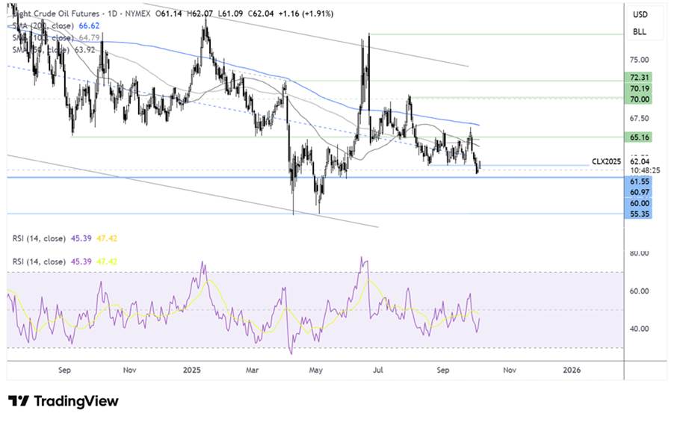Click the 55.35 blue price level label
The width and height of the screenshot is (674, 422).
(639, 214)
